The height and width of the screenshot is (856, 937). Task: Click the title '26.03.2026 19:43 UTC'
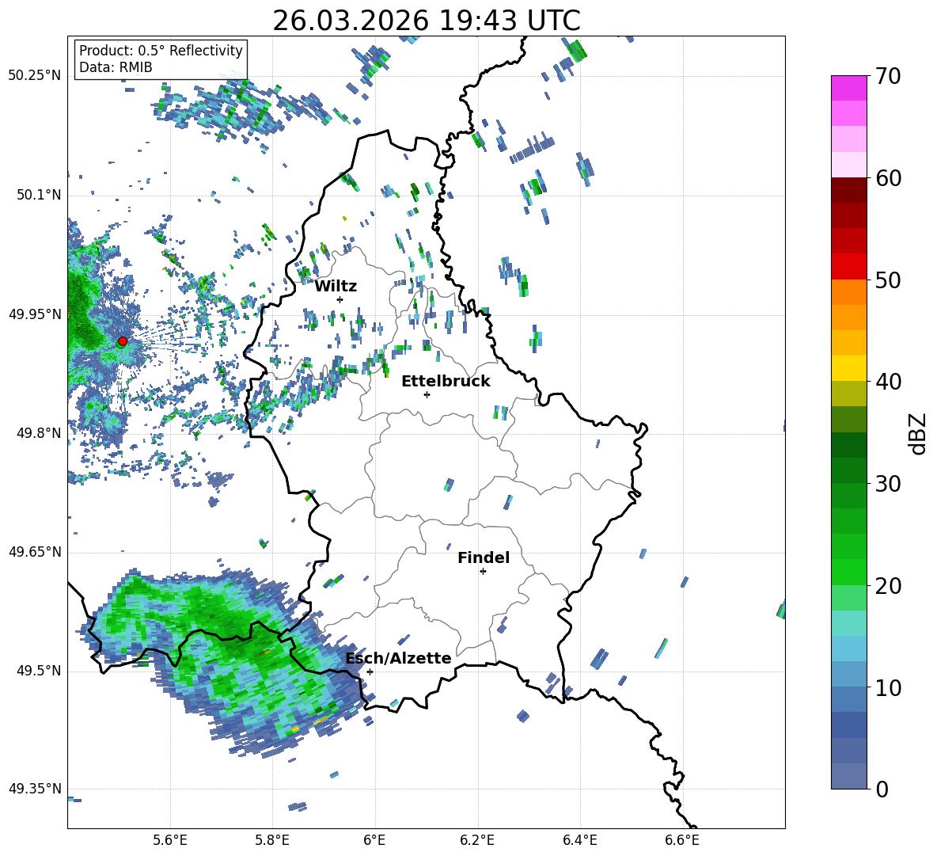tap(427, 21)
